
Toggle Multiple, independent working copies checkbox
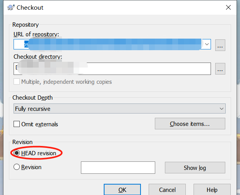[17, 82]
